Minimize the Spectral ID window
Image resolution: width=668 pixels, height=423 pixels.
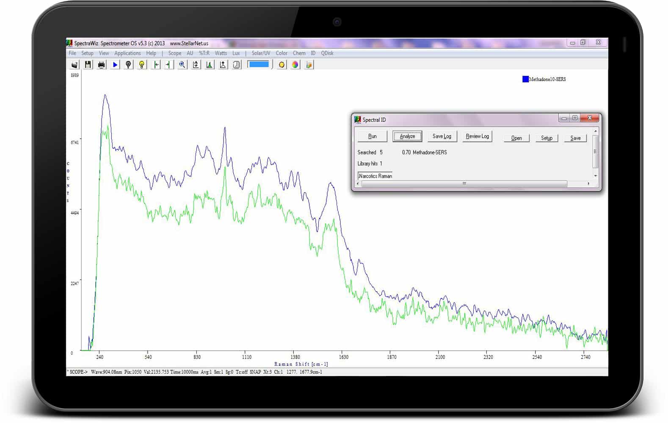click(564, 118)
